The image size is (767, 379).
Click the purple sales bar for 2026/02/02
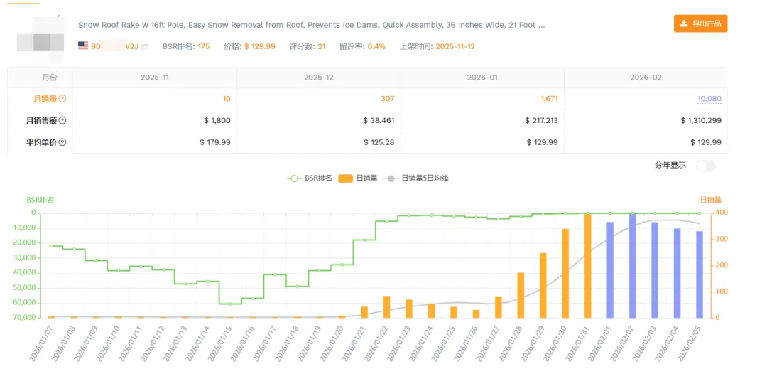coord(632,265)
